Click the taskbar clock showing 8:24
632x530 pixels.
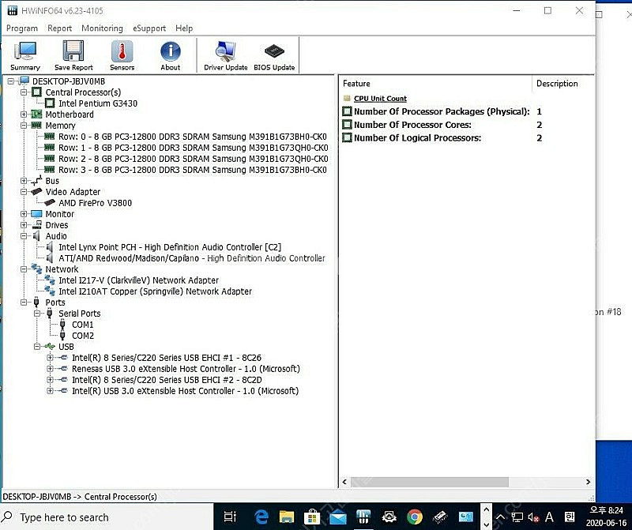[x=606, y=517]
